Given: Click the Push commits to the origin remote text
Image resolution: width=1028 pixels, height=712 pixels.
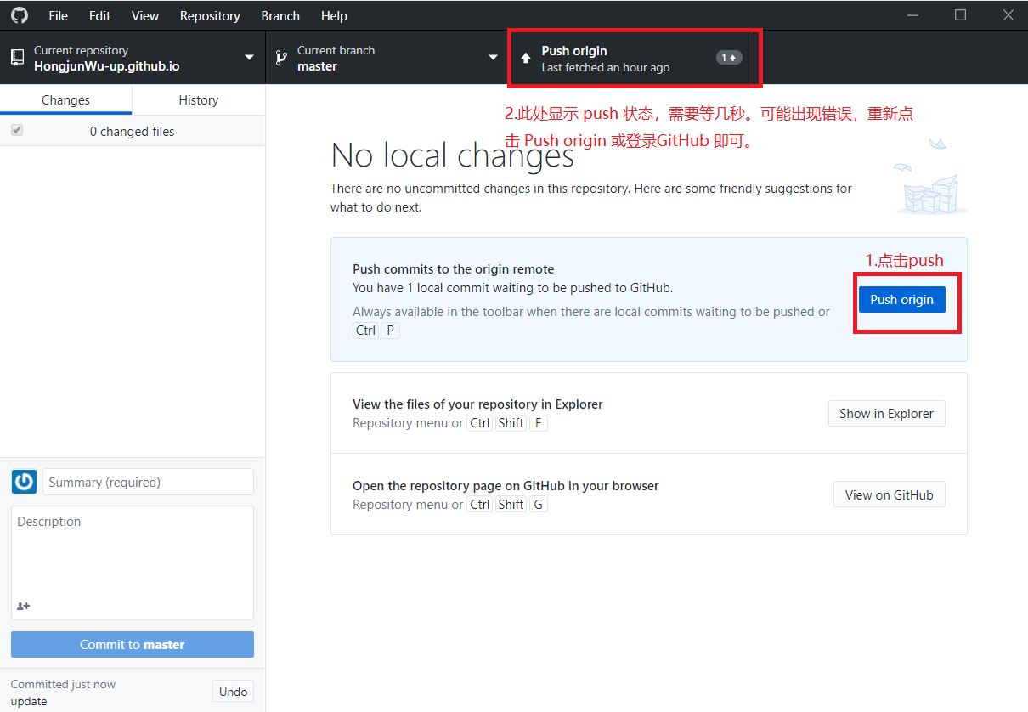Looking at the screenshot, I should pyautogui.click(x=454, y=269).
